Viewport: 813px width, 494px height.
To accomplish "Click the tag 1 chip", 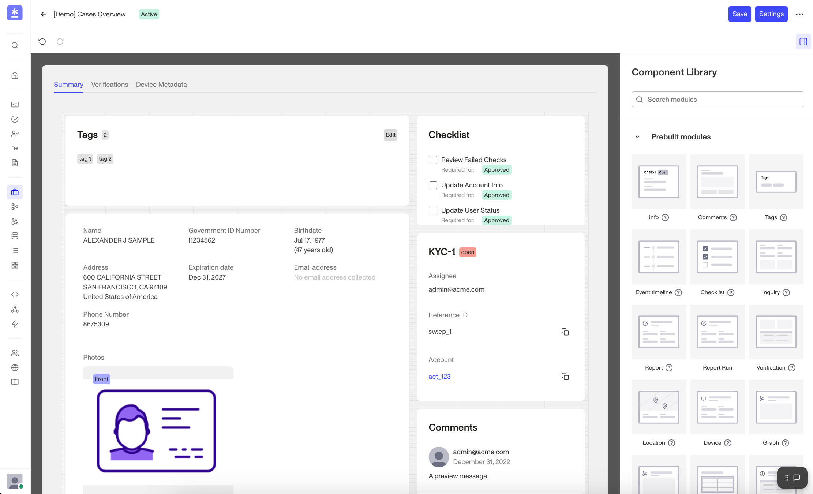I will tap(85, 159).
